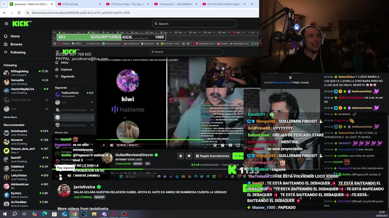389x218 pixels.
Task: Reload the current page
Action: [19, 13]
